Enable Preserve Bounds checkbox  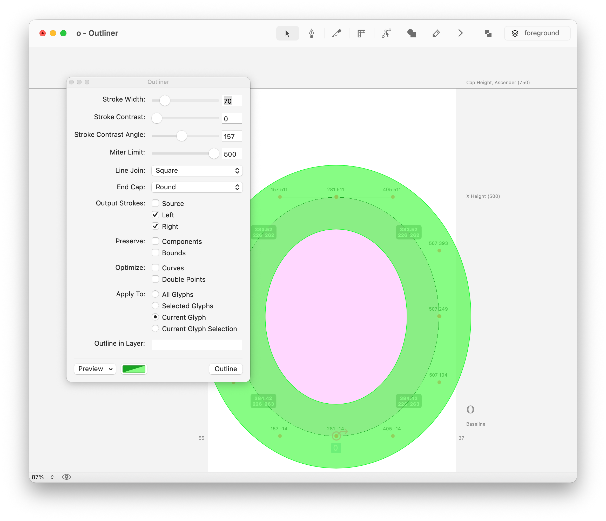[x=155, y=253]
